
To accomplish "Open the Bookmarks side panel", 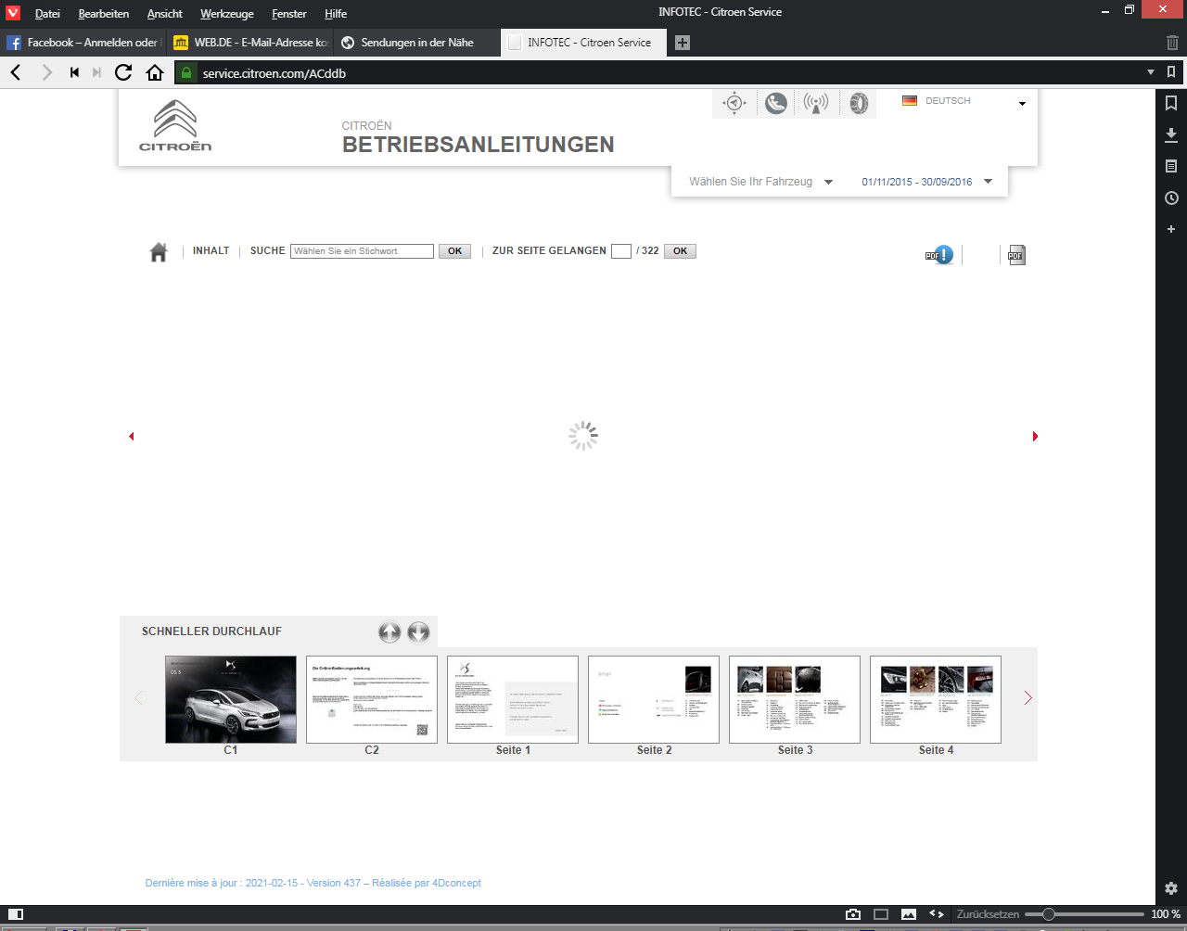I will [1171, 103].
